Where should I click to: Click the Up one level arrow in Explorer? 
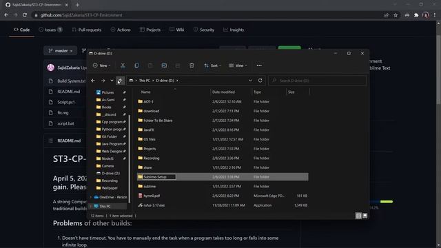[120, 81]
